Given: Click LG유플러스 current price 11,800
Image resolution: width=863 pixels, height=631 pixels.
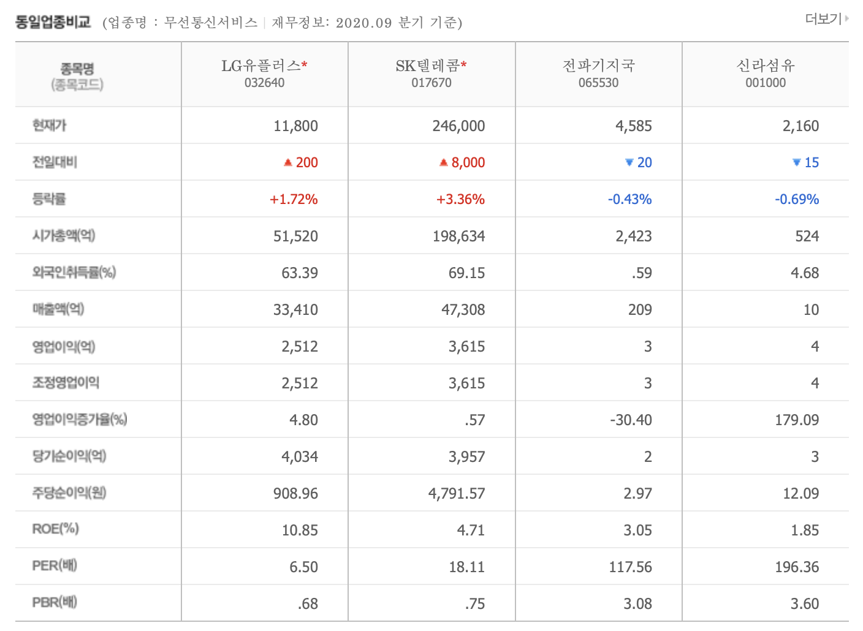Looking at the screenshot, I should [x=295, y=126].
